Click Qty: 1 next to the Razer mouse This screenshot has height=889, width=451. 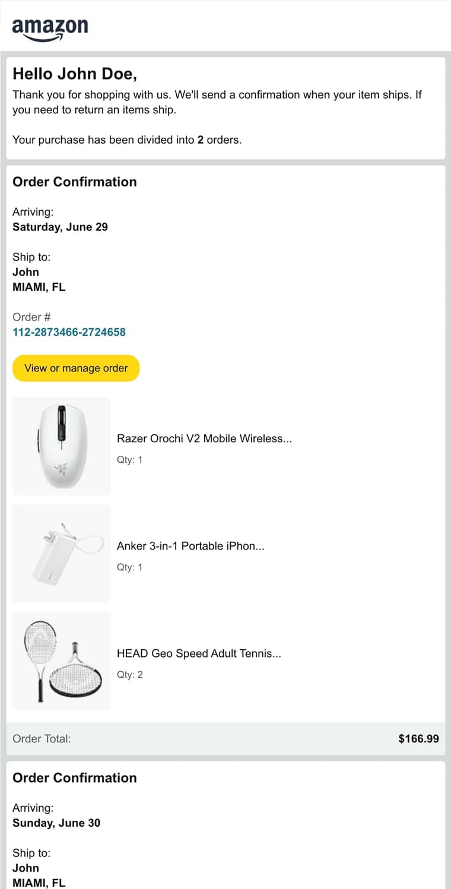tap(129, 459)
